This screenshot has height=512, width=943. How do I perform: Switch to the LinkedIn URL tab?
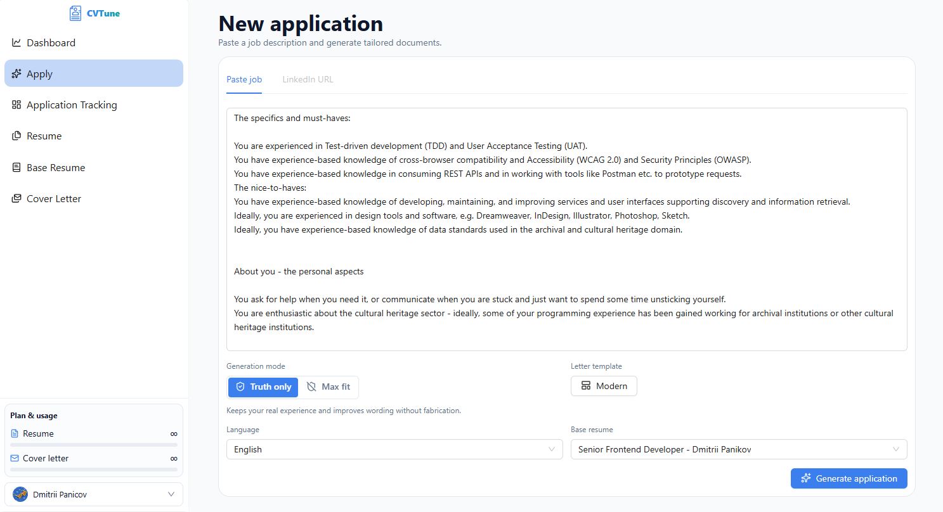click(308, 79)
